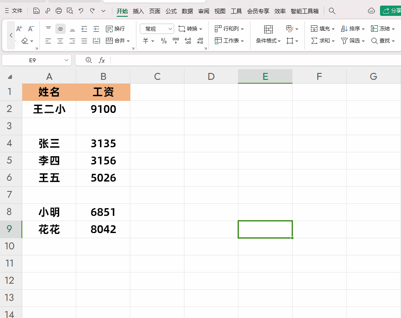
Task: Switch to the 开始 tab
Action: pyautogui.click(x=122, y=11)
